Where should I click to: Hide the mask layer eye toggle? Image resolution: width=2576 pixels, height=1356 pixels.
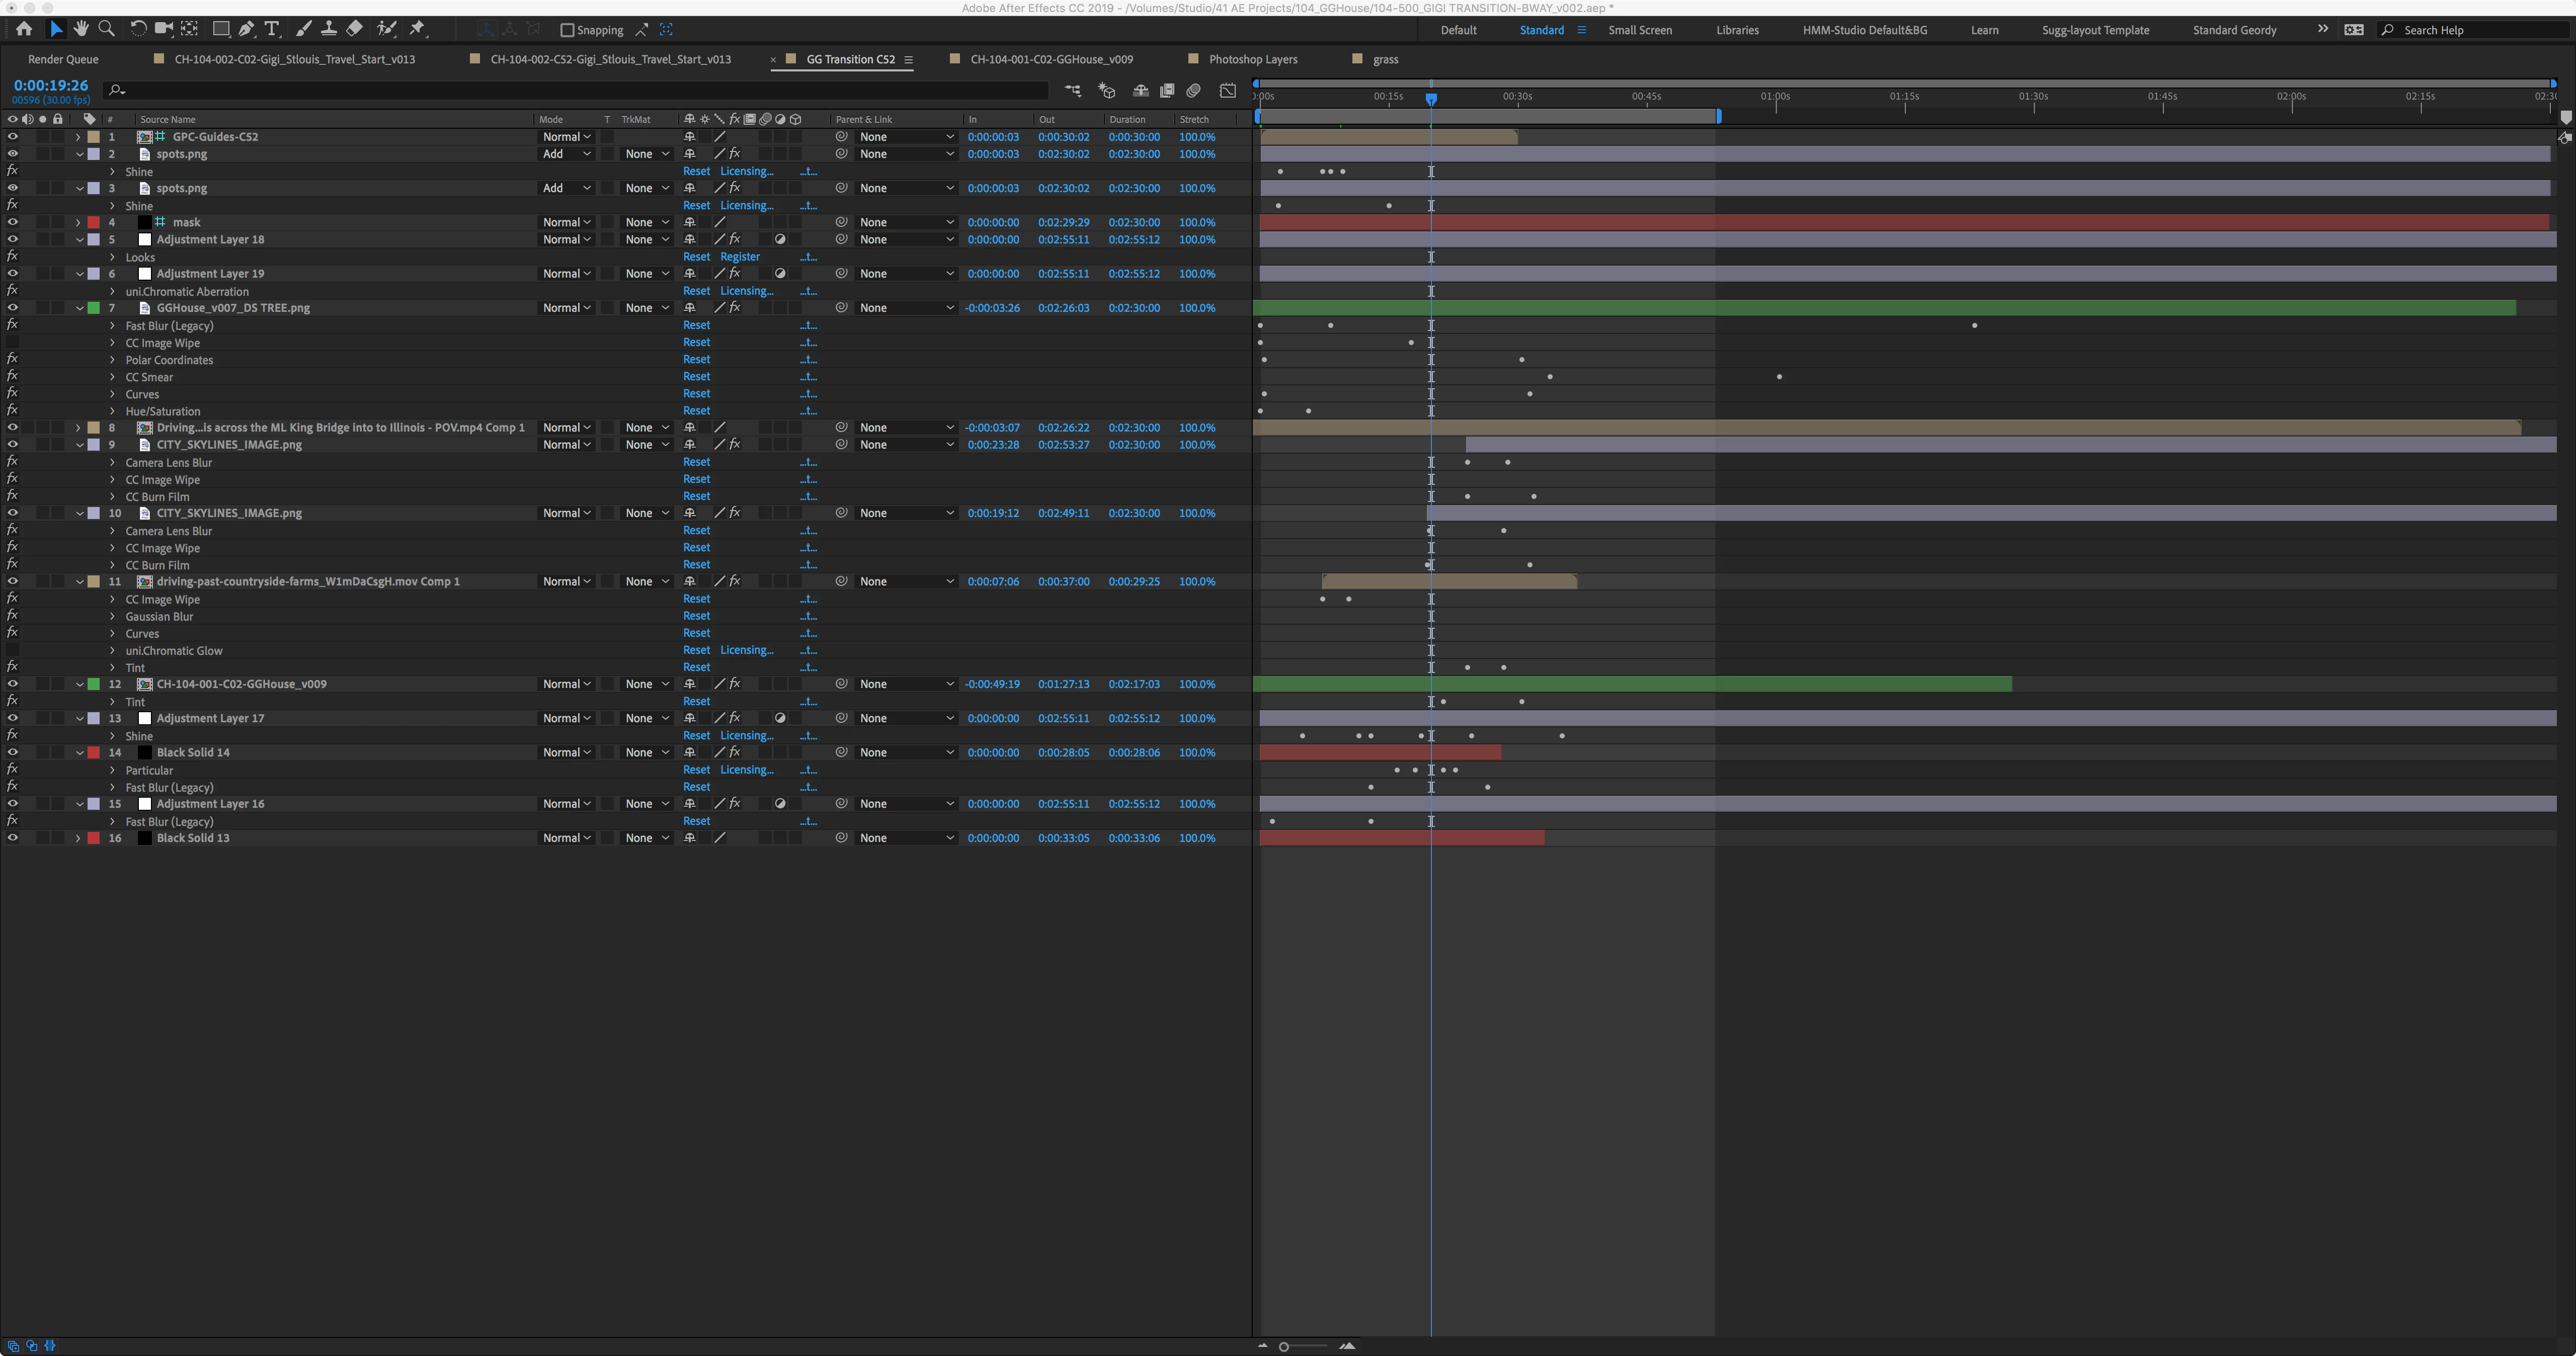pos(12,222)
